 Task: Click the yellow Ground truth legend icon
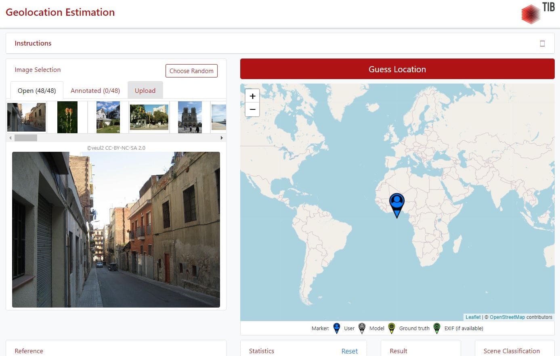point(391,328)
